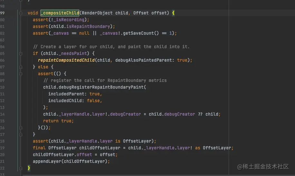Click getSaveCount() call
The image size is (295, 176).
(x=141, y=33)
